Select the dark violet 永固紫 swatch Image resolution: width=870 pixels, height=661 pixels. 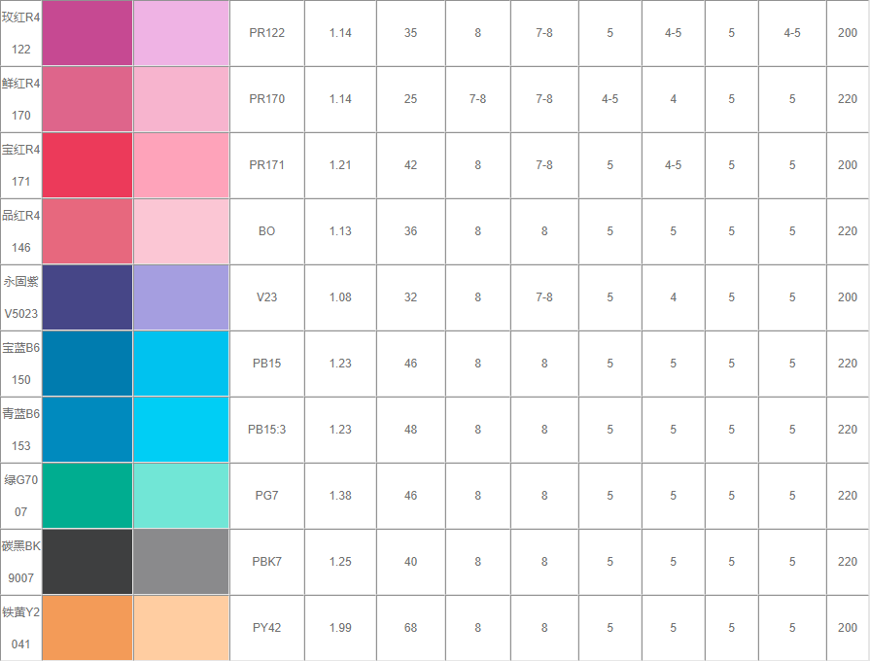(x=87, y=297)
